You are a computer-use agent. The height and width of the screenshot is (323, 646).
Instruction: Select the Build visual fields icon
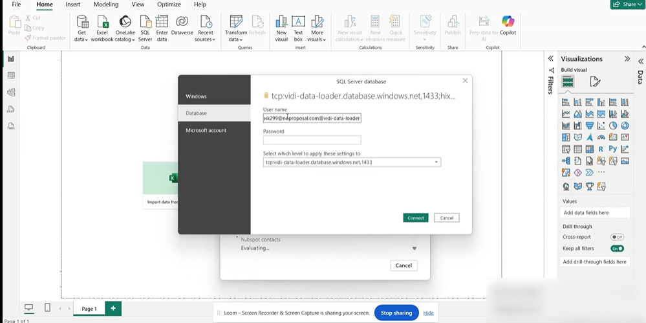(568, 82)
